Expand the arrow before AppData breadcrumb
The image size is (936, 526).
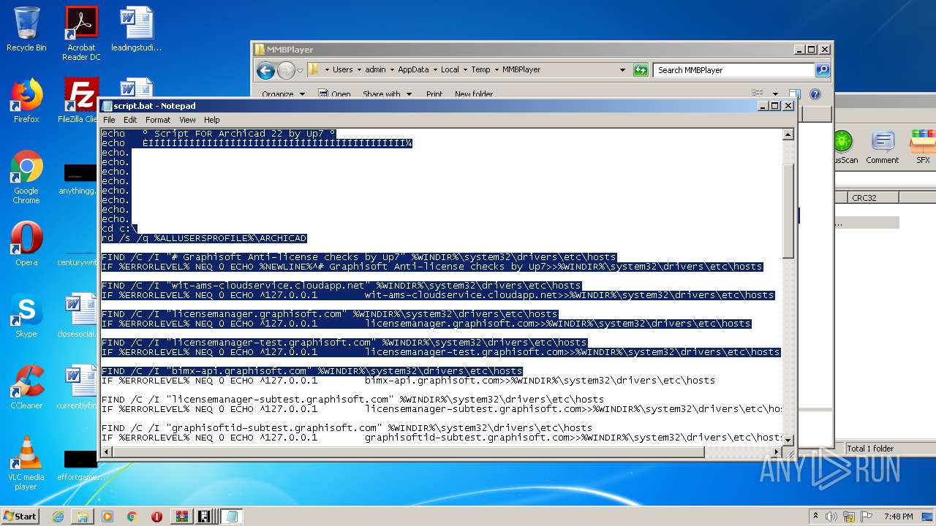[x=392, y=70]
